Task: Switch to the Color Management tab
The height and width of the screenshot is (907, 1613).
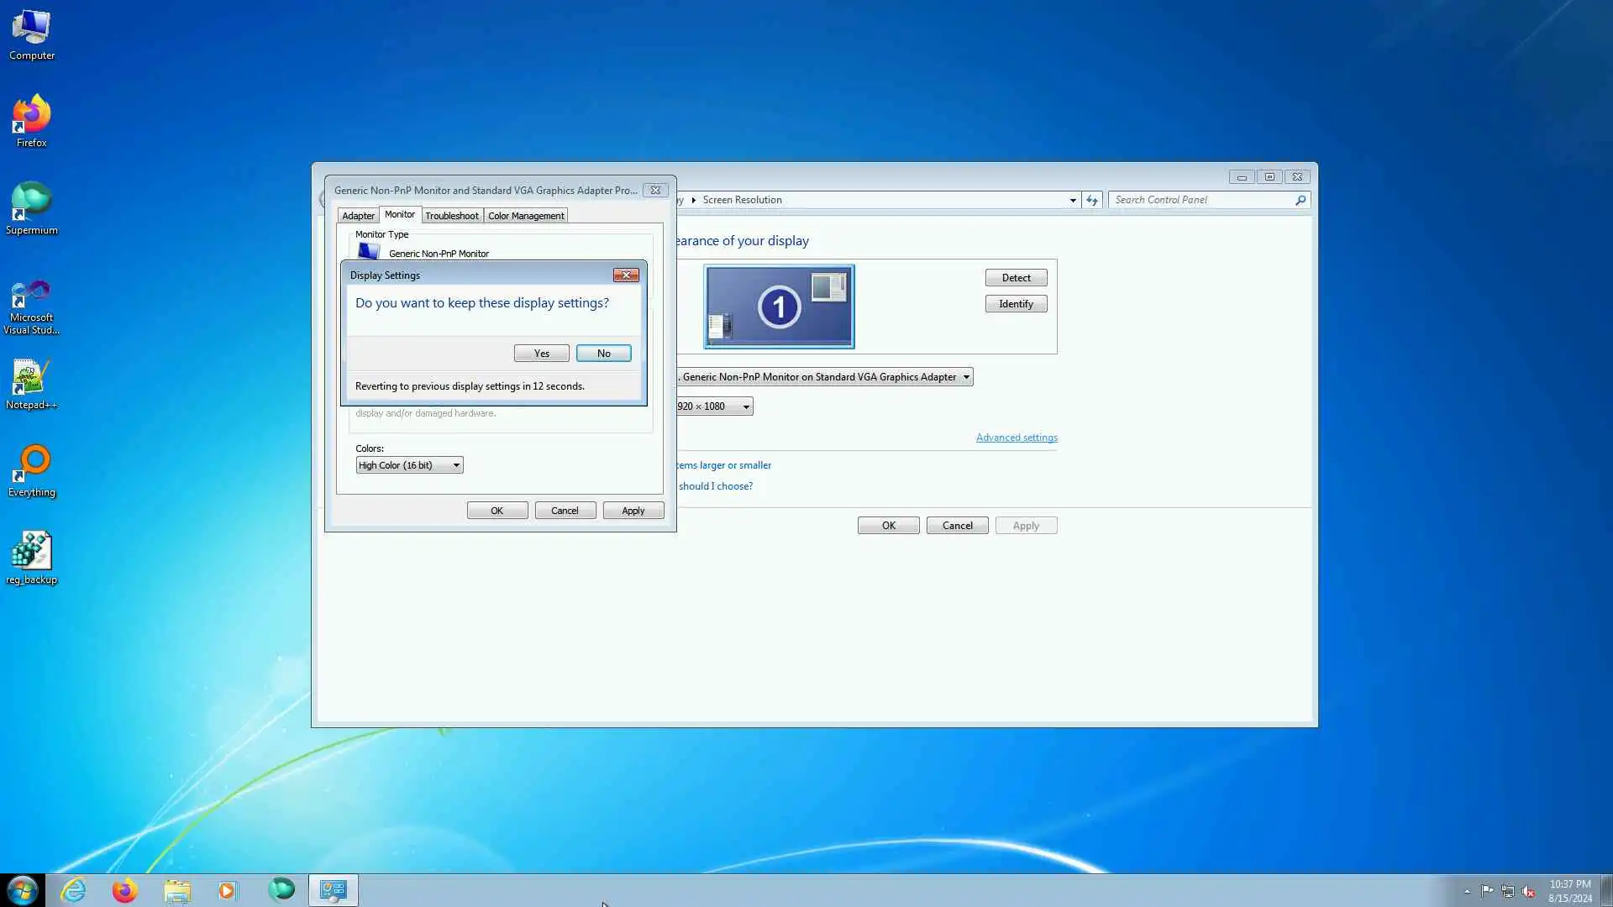Action: point(526,216)
